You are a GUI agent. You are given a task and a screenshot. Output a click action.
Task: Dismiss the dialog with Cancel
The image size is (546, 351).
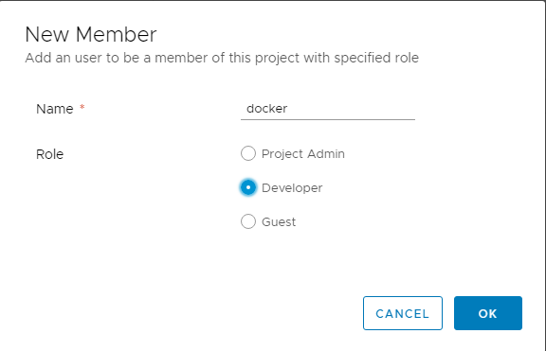[x=403, y=313]
